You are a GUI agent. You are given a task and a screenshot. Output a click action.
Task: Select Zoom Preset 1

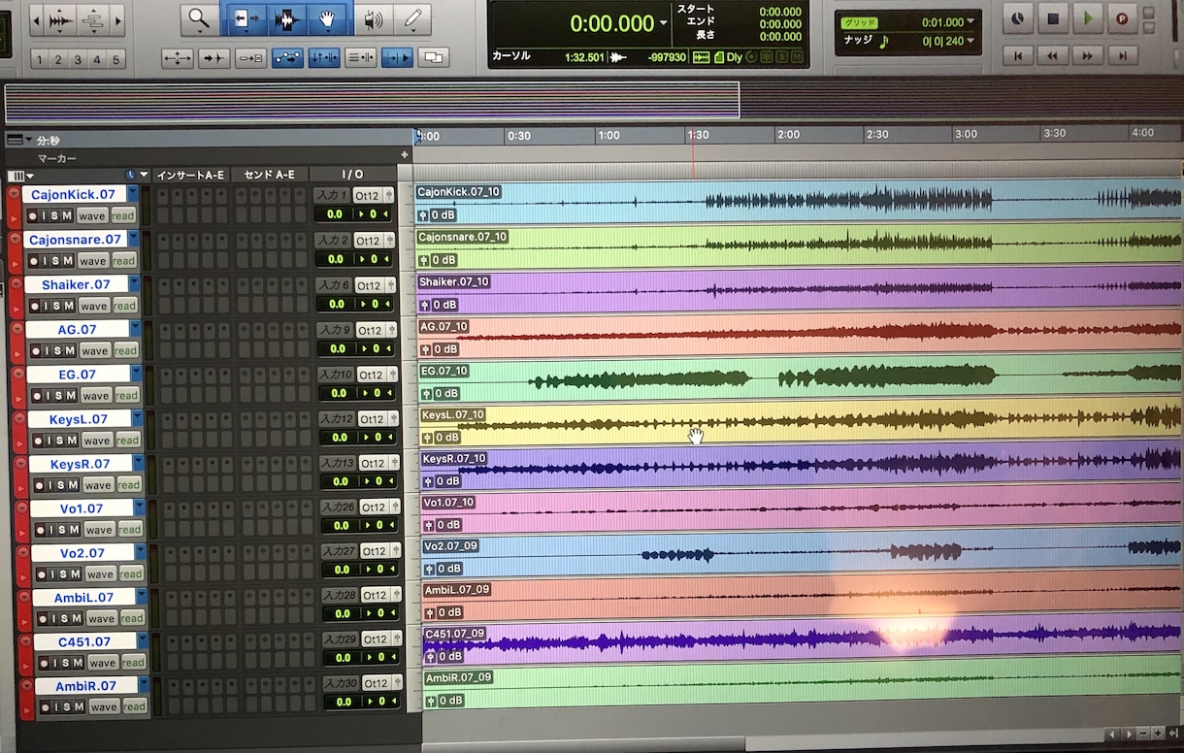click(x=40, y=60)
